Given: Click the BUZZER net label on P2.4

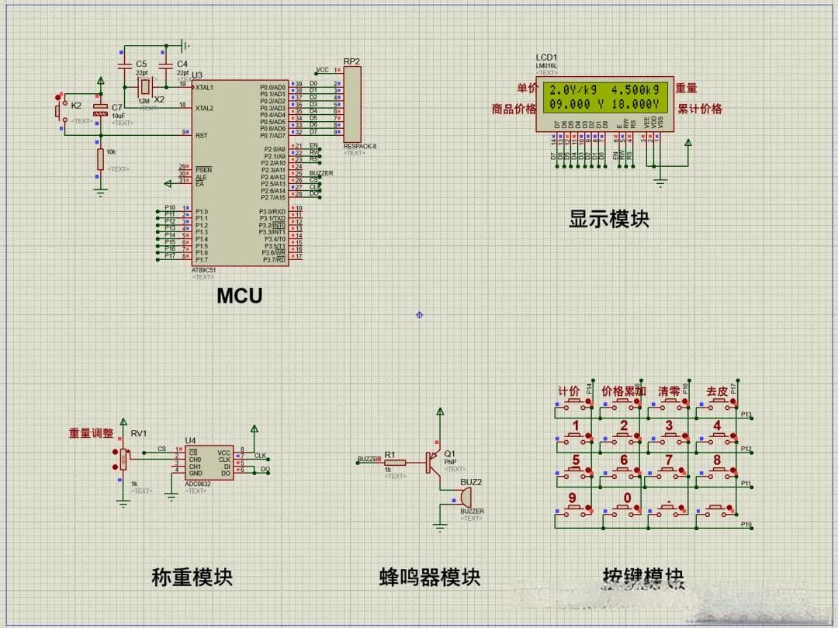Looking at the screenshot, I should (x=321, y=173).
